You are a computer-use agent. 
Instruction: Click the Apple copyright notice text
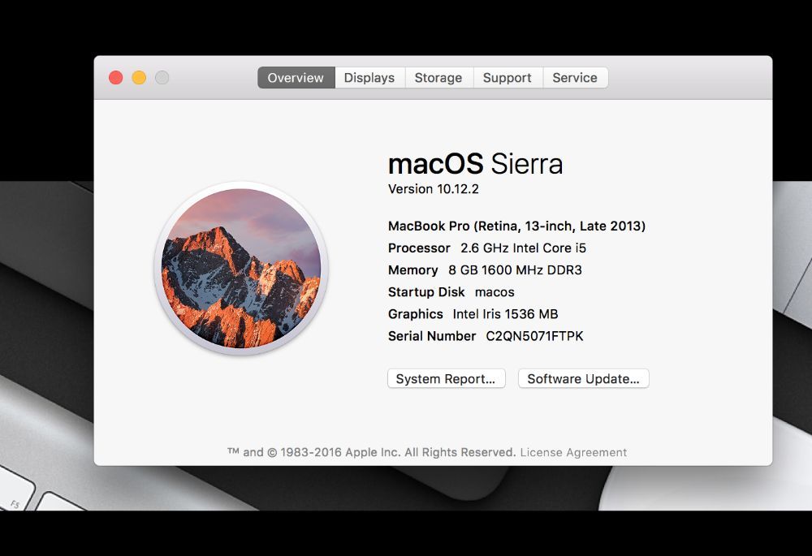(x=372, y=452)
